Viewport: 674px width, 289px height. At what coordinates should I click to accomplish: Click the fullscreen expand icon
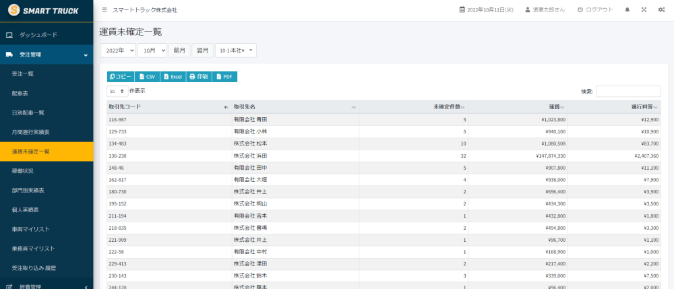(644, 10)
